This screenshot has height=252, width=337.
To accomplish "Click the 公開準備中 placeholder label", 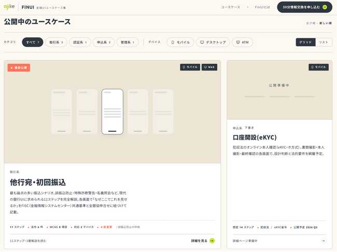I will coord(279,86).
